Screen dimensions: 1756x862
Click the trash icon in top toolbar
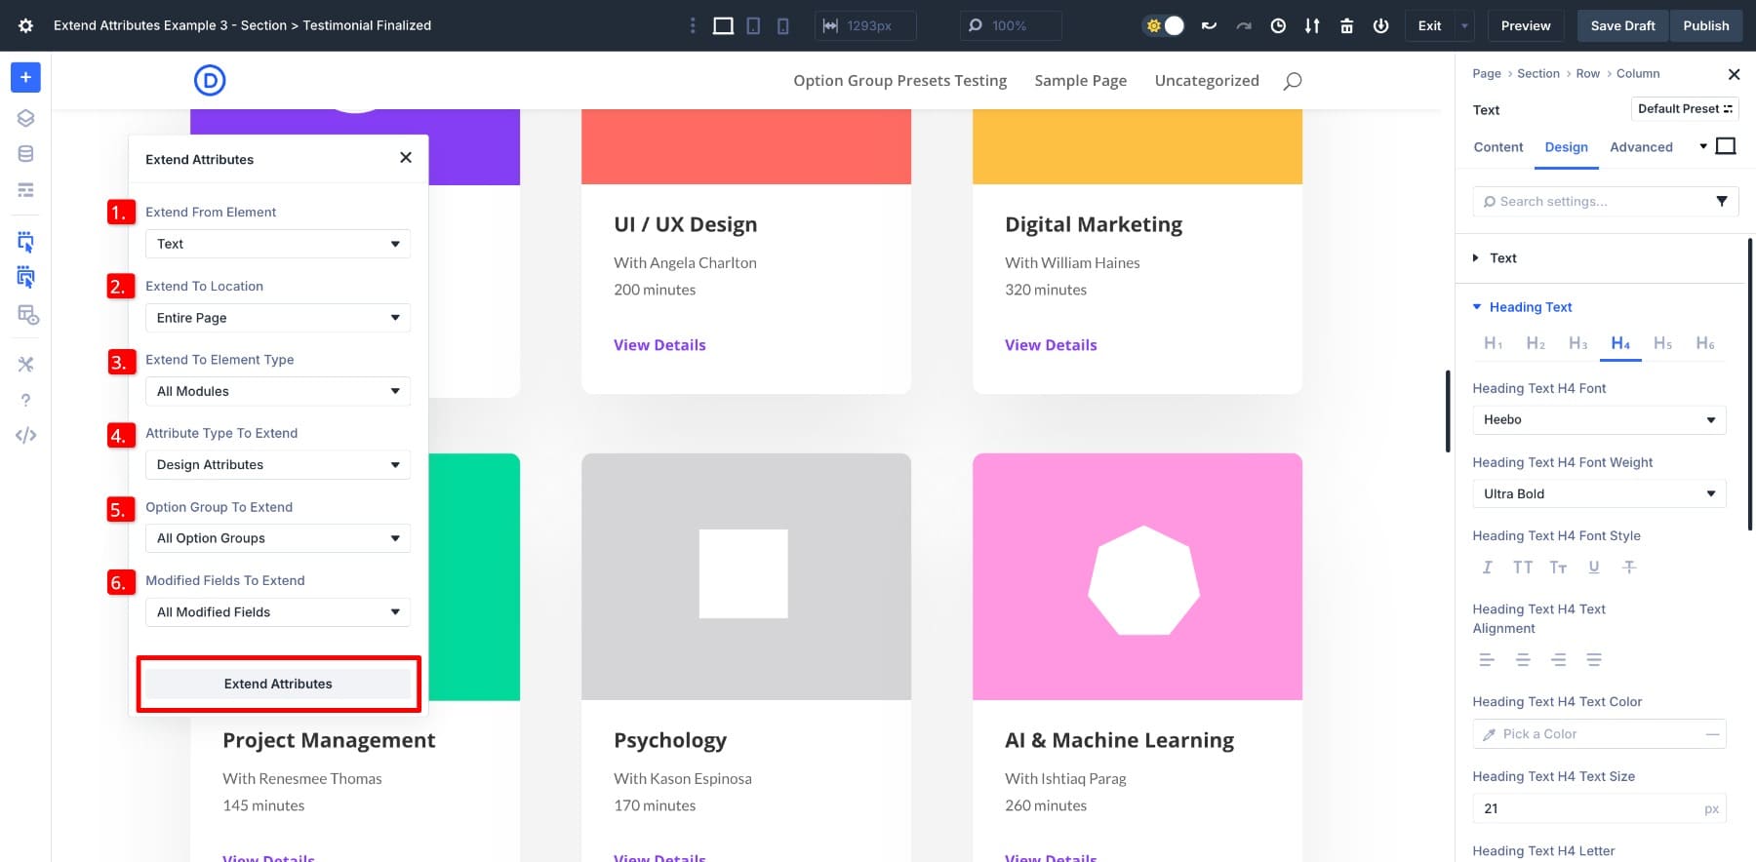tap(1346, 25)
